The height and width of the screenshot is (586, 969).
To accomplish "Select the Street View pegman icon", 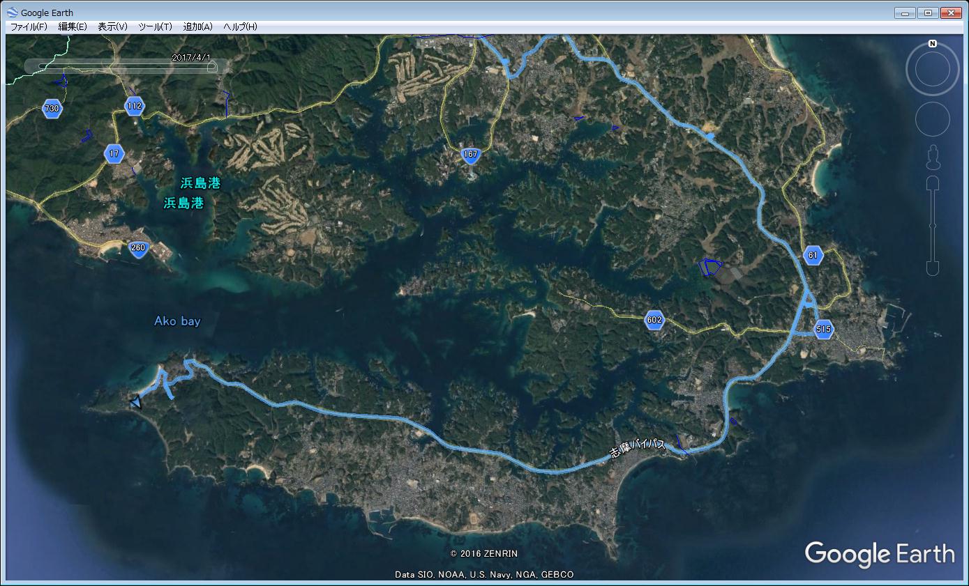I will pyautogui.click(x=932, y=159).
